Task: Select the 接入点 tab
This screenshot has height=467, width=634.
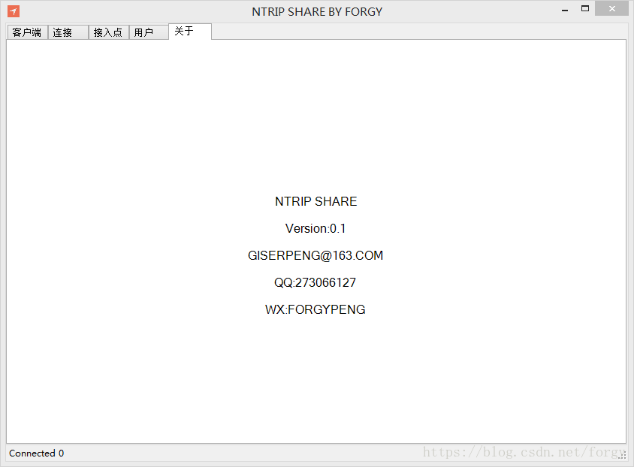Action: [x=109, y=32]
